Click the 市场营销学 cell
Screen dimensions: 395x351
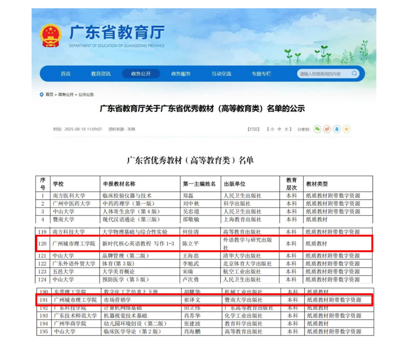tap(117, 300)
